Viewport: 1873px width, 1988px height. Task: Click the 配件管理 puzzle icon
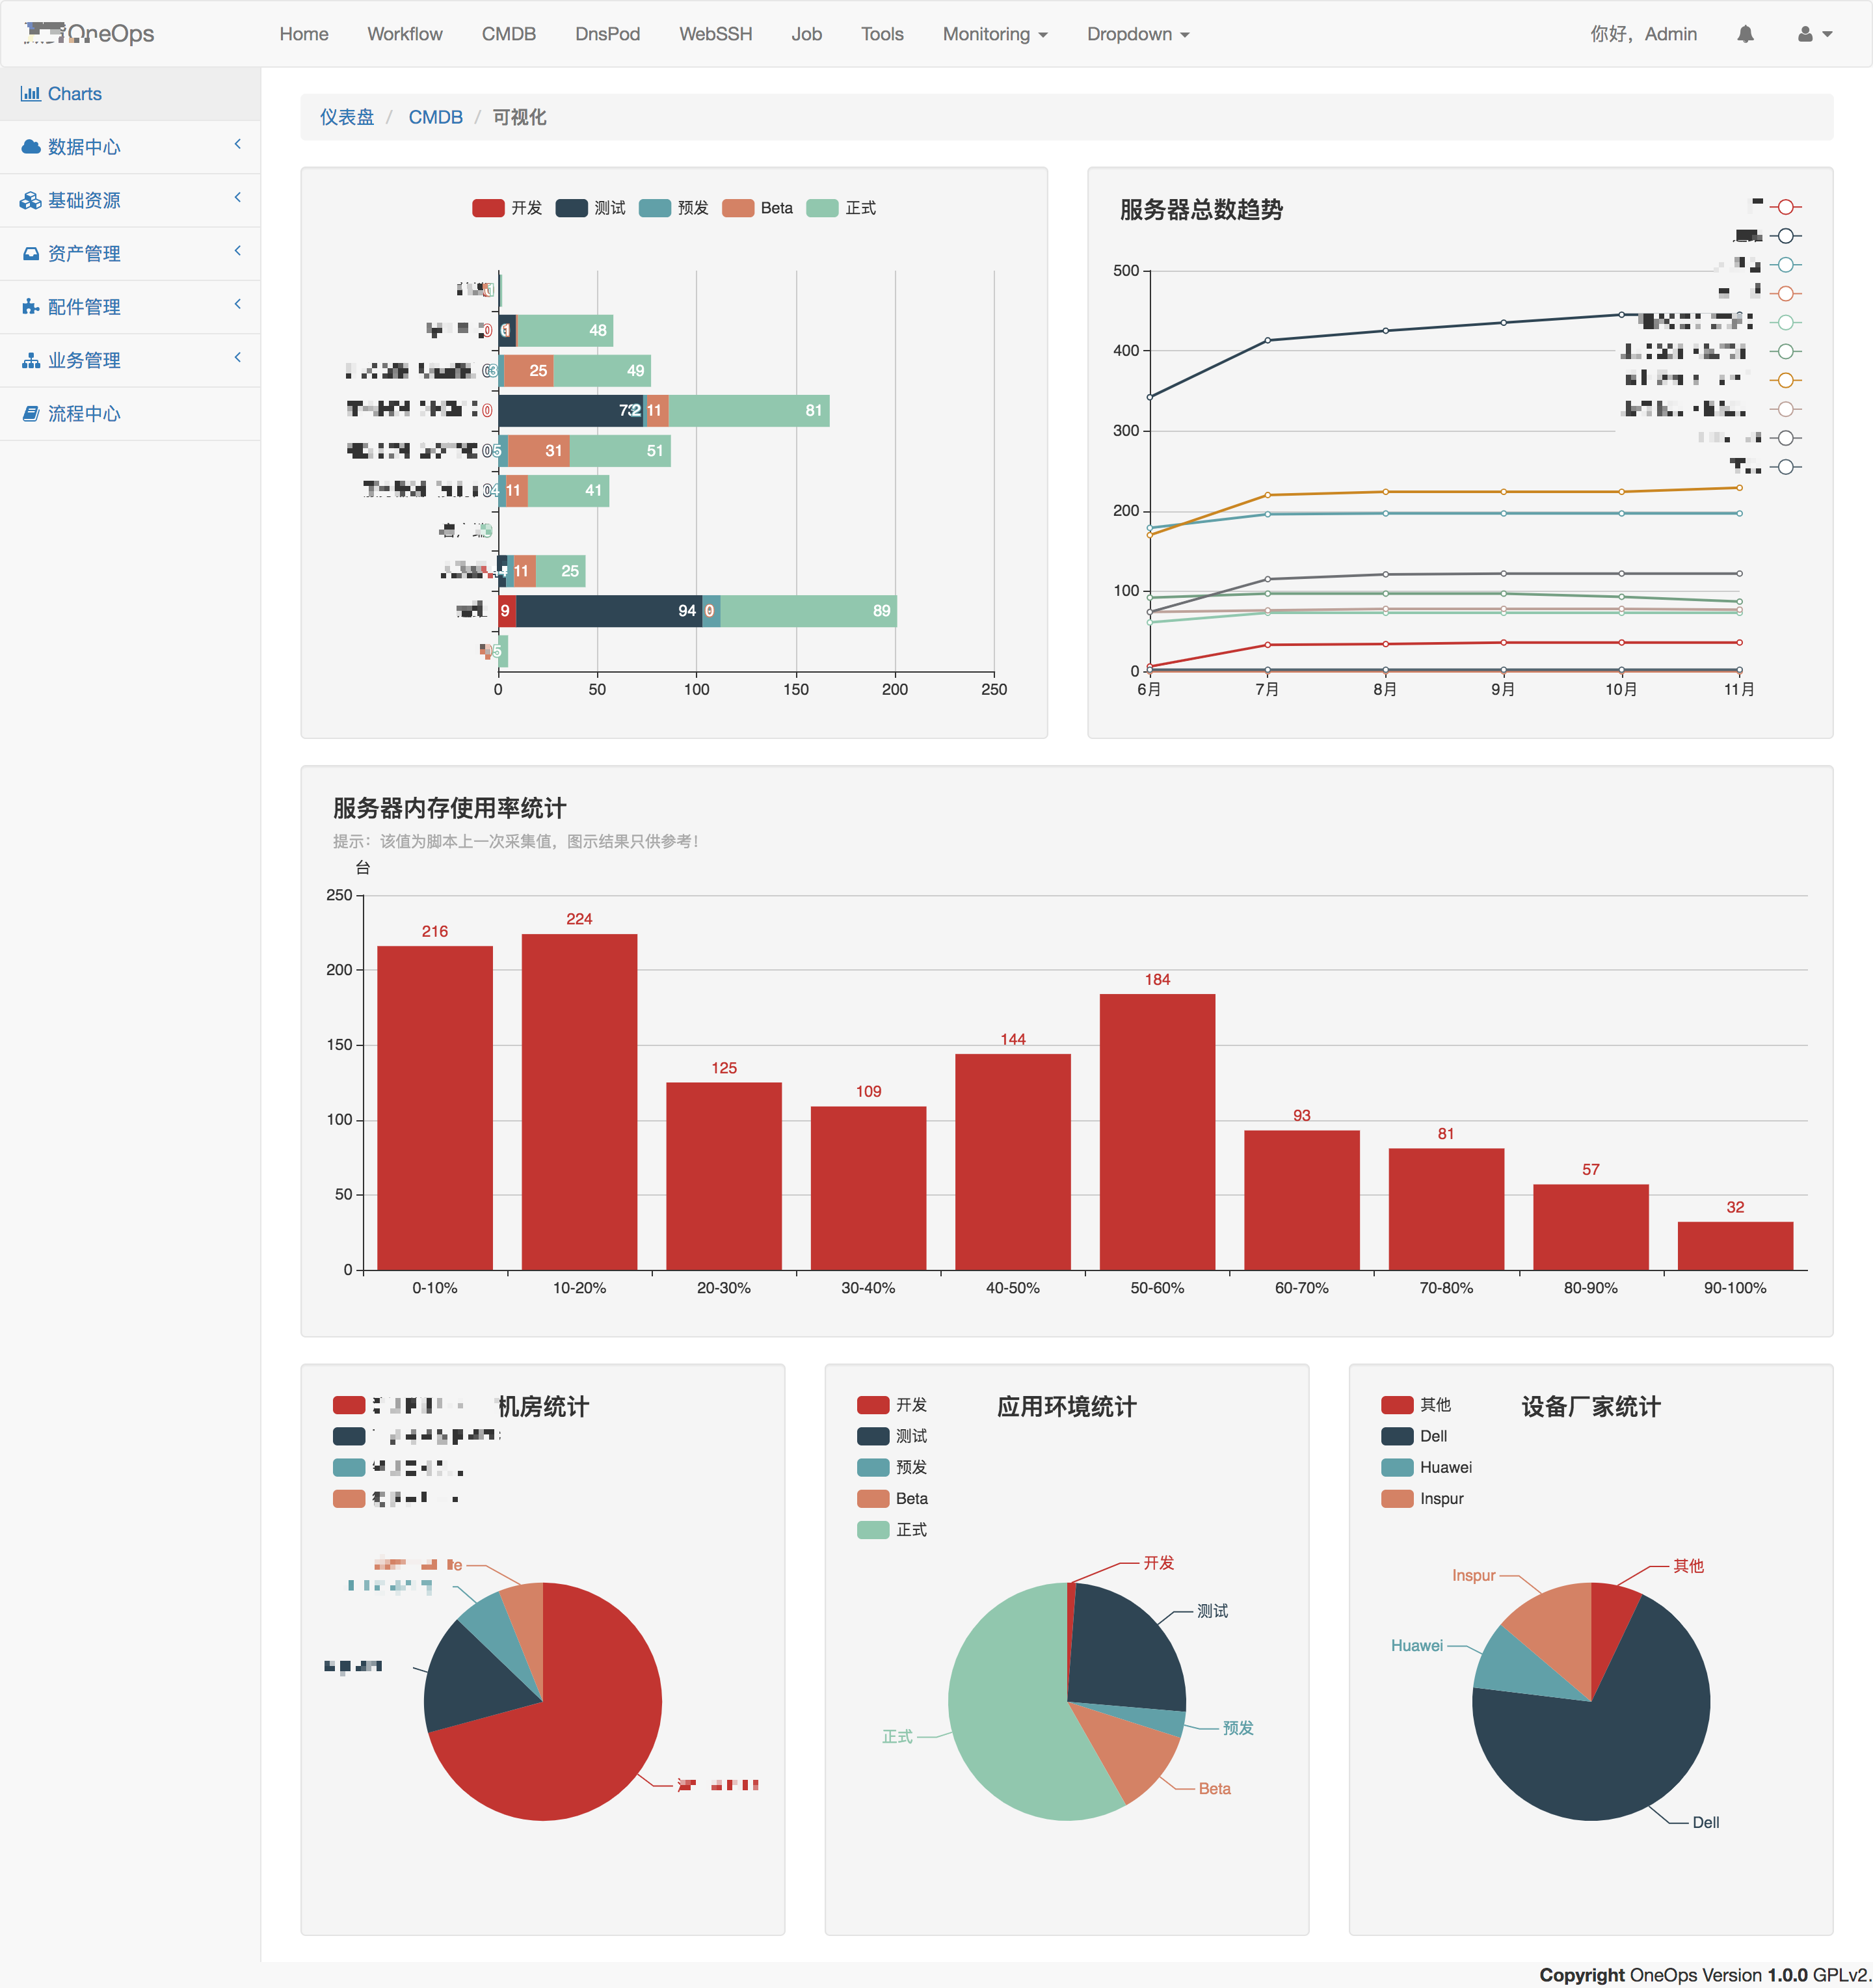point(31,307)
